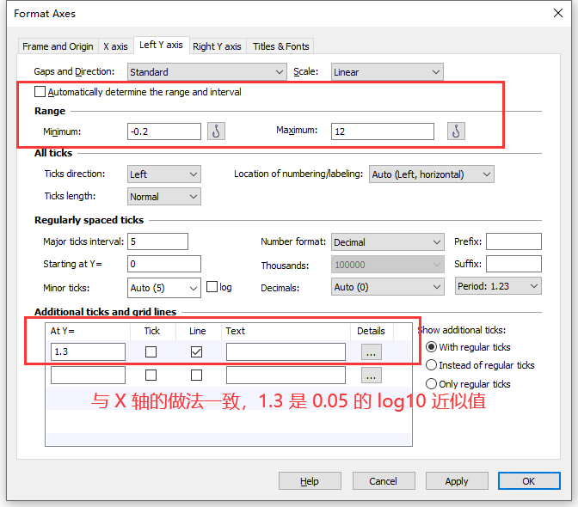This screenshot has height=507, width=578.
Task: Enable automatically determine the range and interval
Action: tap(39, 92)
